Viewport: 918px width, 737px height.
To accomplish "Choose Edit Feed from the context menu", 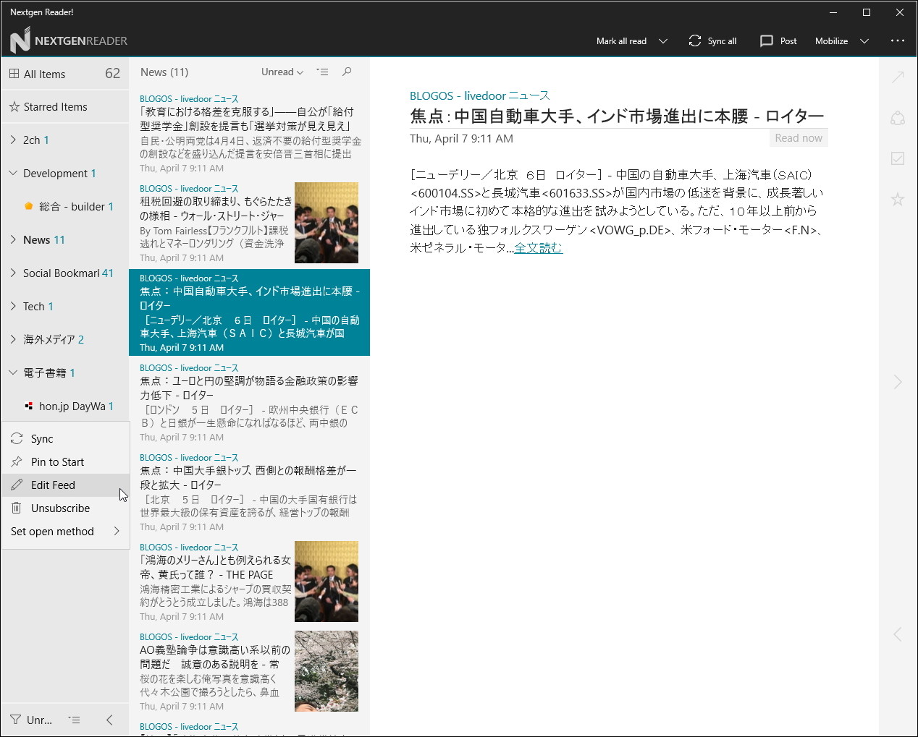I will point(54,485).
